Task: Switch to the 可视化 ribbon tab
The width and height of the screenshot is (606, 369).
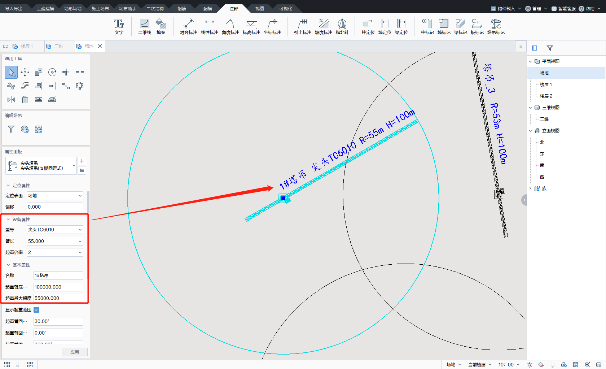Action: coord(286,9)
